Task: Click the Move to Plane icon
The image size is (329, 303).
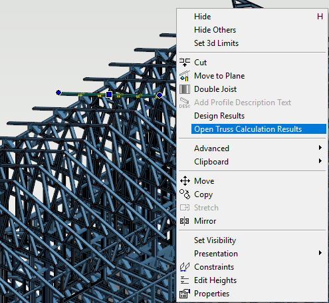Action: click(x=185, y=76)
